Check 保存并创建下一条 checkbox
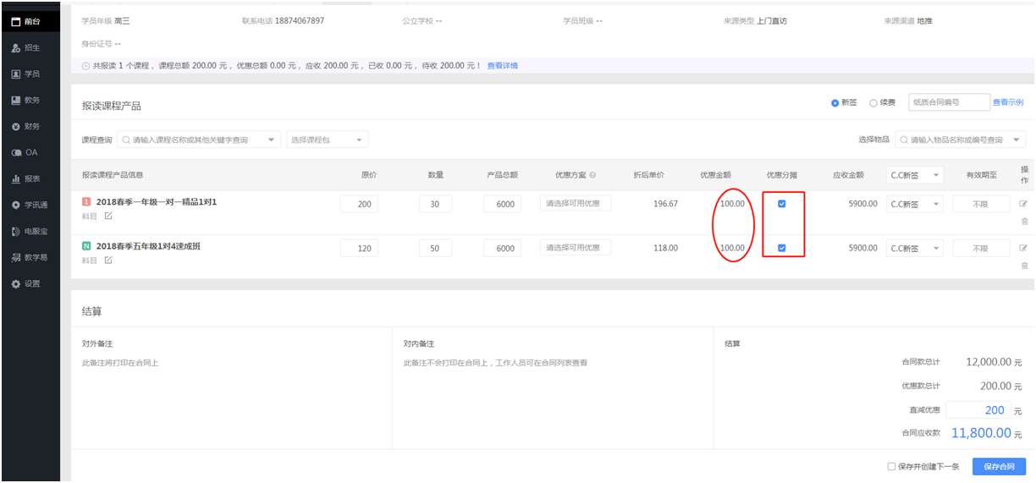This screenshot has height=483, width=1036. click(x=891, y=467)
